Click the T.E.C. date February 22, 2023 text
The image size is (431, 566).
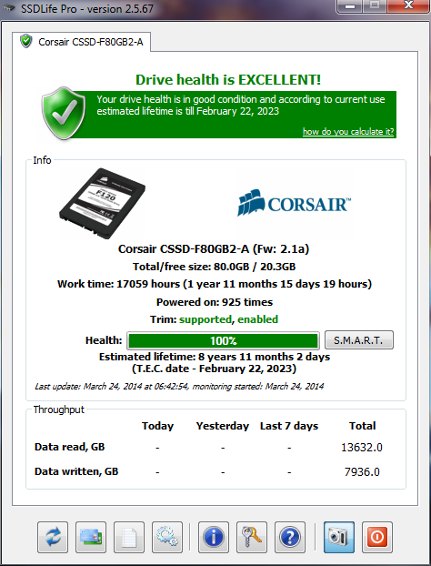215,369
